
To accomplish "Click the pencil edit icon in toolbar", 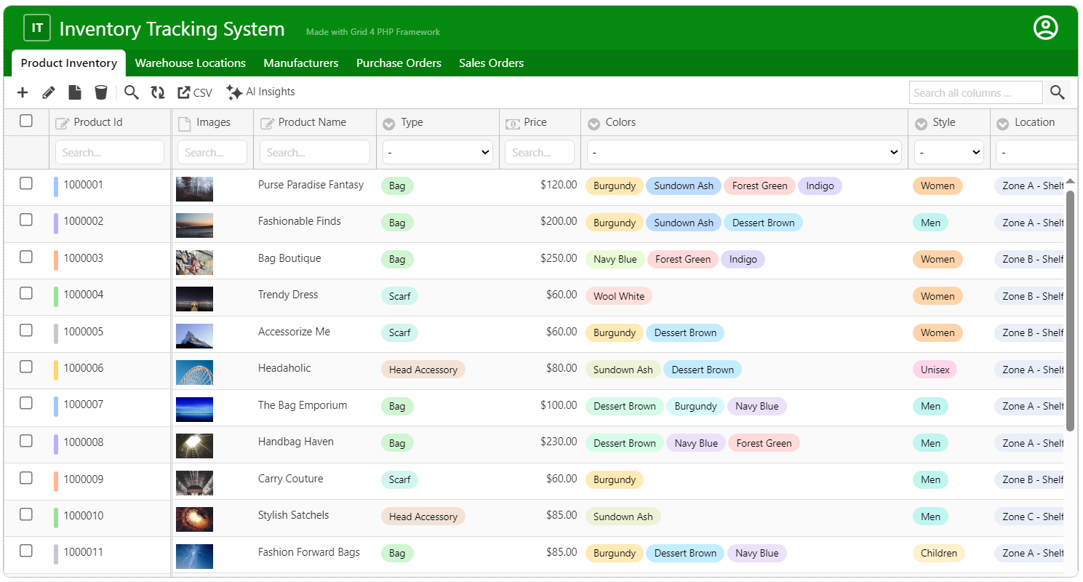I will point(49,92).
